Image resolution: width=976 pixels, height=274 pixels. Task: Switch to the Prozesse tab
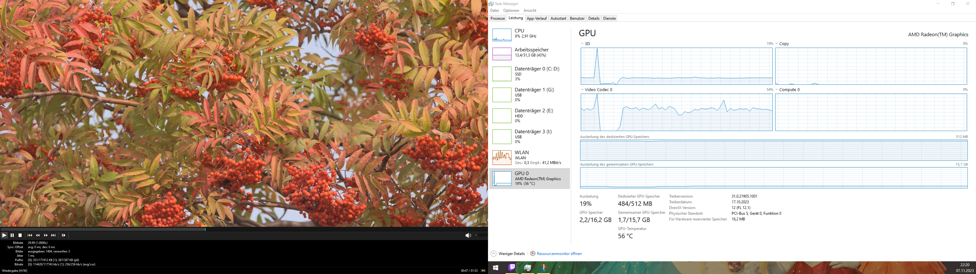click(497, 18)
